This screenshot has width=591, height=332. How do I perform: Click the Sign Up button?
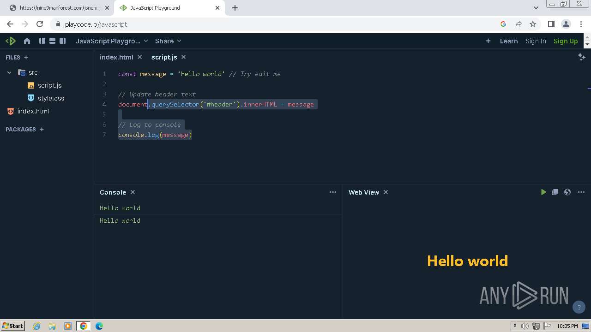566,41
